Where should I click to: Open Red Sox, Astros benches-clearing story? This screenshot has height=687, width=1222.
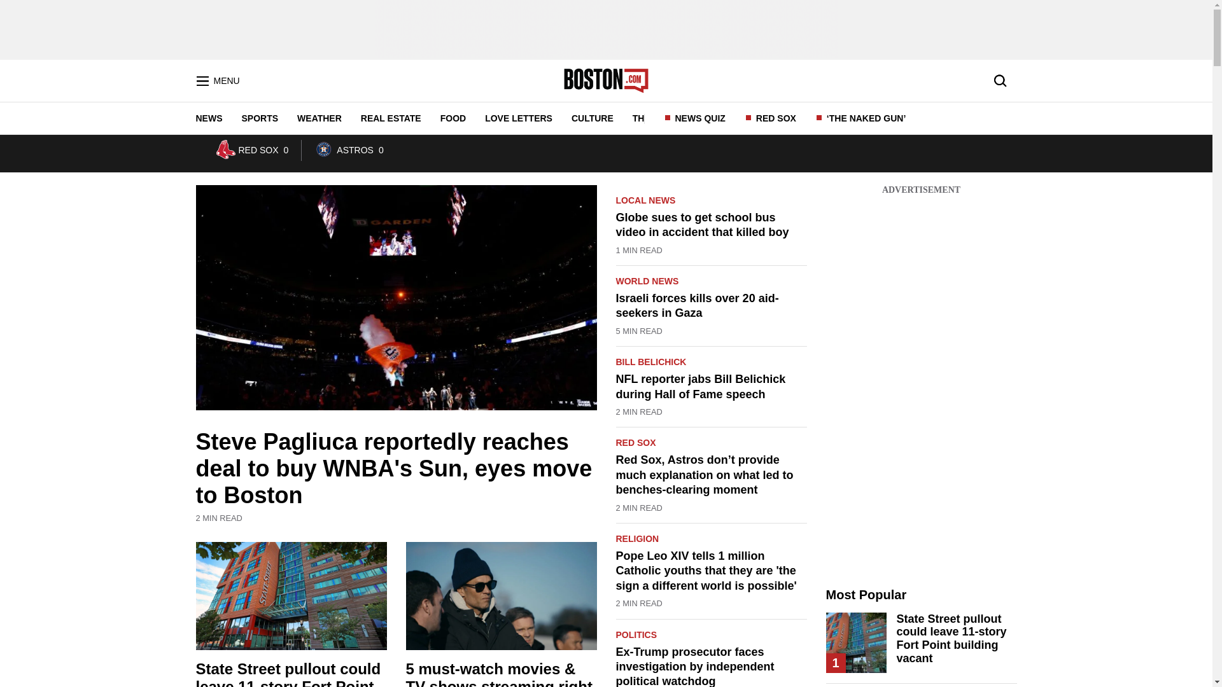(704, 475)
